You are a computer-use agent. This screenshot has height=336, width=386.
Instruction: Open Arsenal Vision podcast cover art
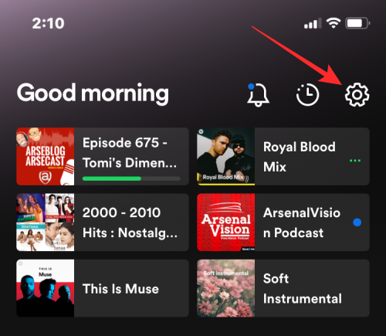click(x=226, y=222)
